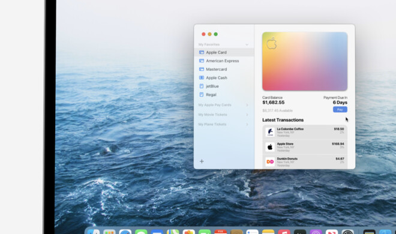Open Photos from the Dock
Image resolution: width=396 pixels, height=234 pixels.
pos(188,232)
